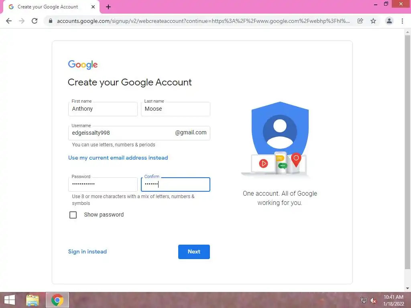411x308 pixels.
Task: Enable the Show password checkbox
Action: (x=73, y=215)
